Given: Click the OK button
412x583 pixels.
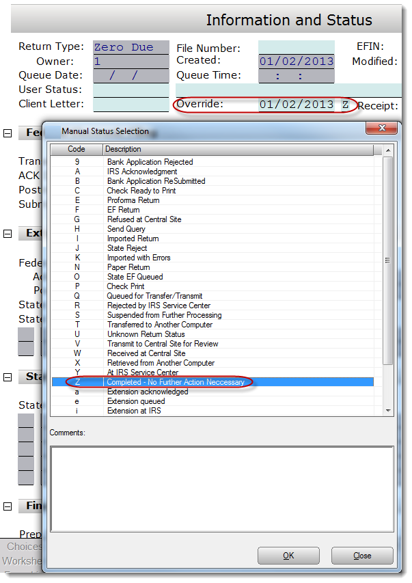Looking at the screenshot, I should pyautogui.click(x=288, y=556).
